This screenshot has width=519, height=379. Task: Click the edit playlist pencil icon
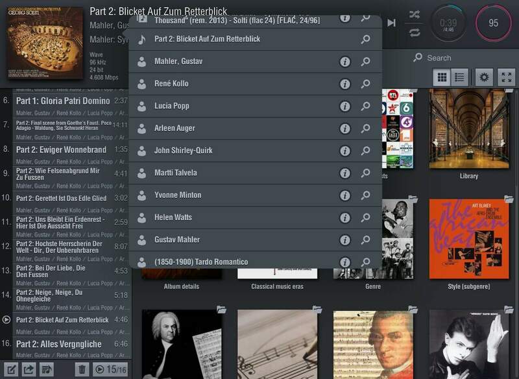pyautogui.click(x=12, y=369)
